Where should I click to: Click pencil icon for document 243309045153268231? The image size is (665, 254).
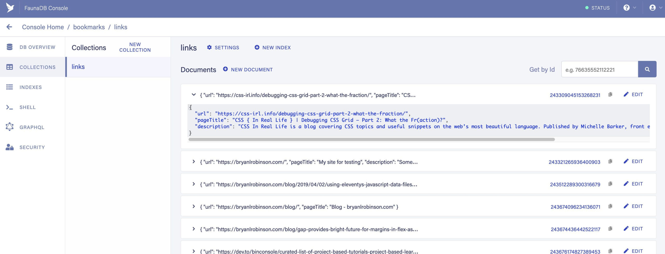[x=626, y=94]
